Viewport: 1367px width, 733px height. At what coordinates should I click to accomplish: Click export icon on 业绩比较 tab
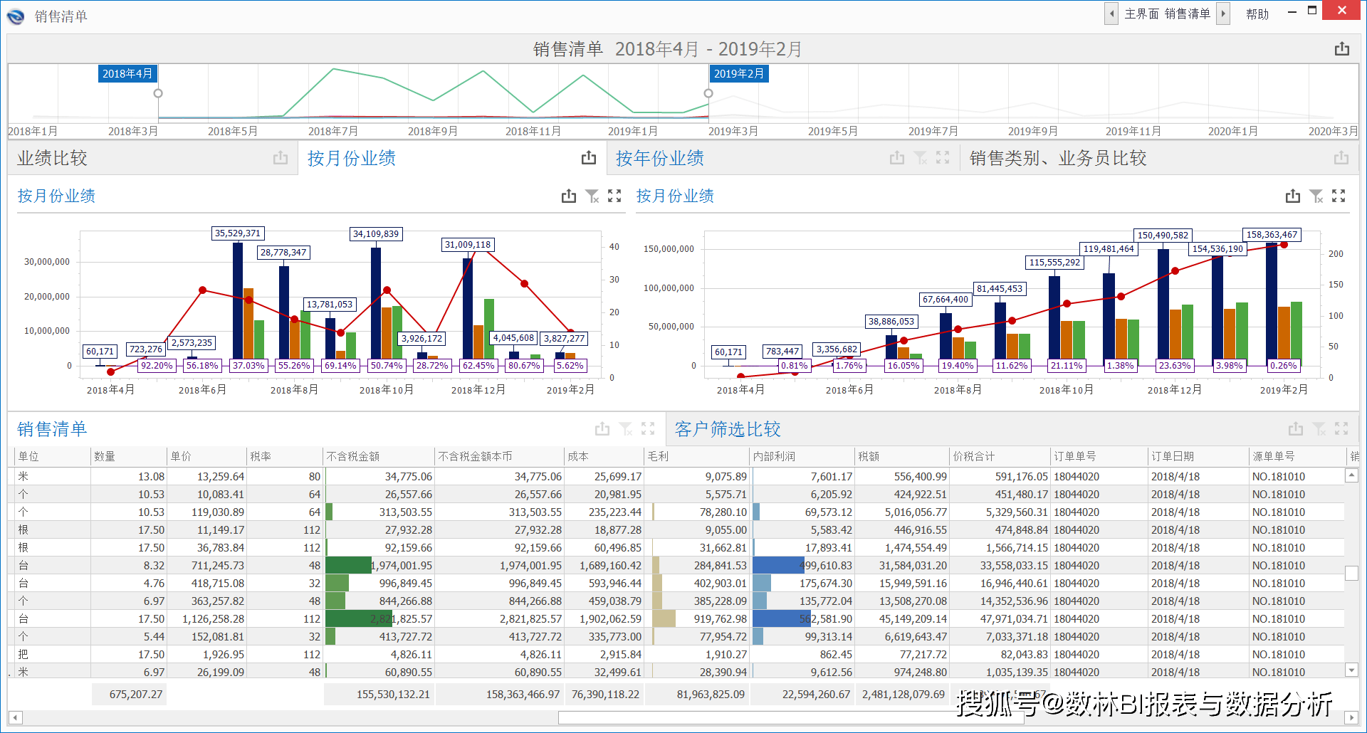281,158
